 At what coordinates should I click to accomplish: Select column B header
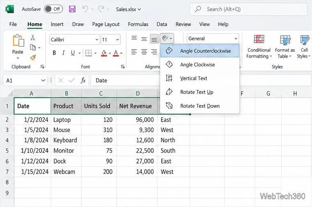pyautogui.click(x=66, y=93)
